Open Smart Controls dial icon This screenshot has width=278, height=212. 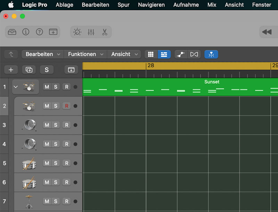click(77, 32)
